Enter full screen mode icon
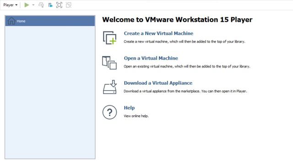 click(x=59, y=5)
